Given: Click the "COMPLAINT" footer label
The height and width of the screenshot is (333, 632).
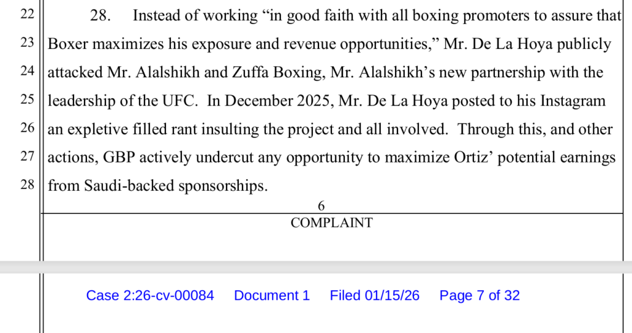Looking at the screenshot, I should (x=331, y=223).
